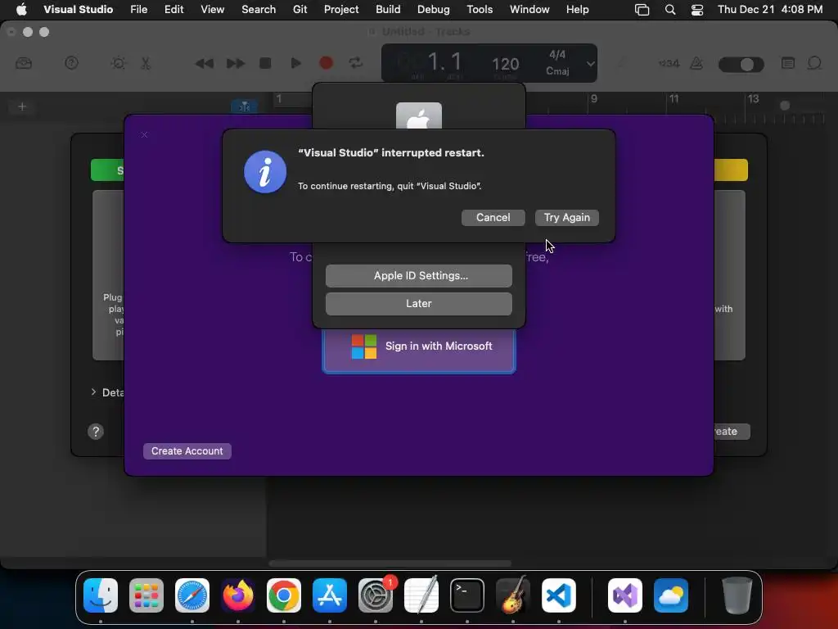
Task: Stop playback in GarageBand
Action: pyautogui.click(x=265, y=63)
